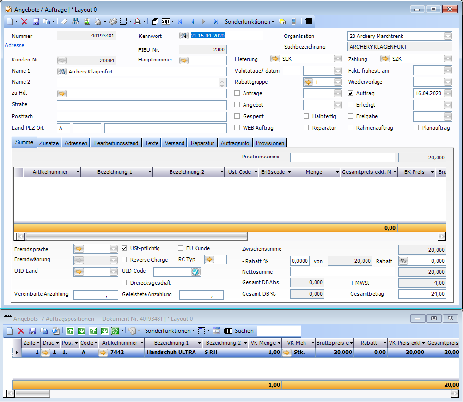
Task: Jump to last record with navigation arrow
Action: pyautogui.click(x=216, y=22)
